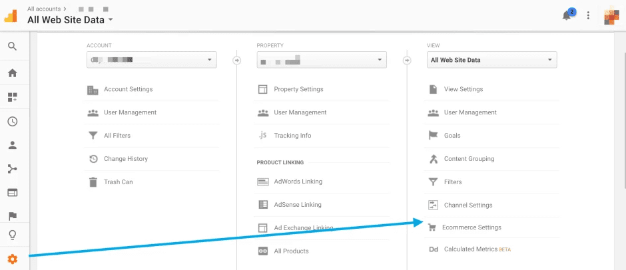Click the Change History clock icon
This screenshot has width=626, height=270.
(x=93, y=159)
